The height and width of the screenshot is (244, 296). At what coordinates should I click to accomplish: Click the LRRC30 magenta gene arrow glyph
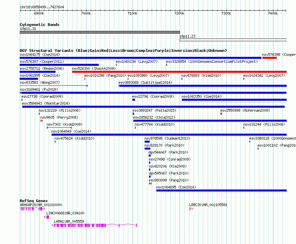pyautogui.click(x=191, y=209)
